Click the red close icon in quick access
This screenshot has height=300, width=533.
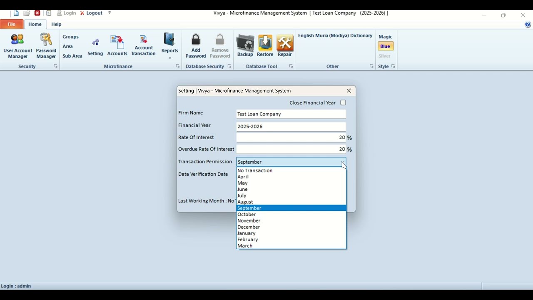(37, 13)
